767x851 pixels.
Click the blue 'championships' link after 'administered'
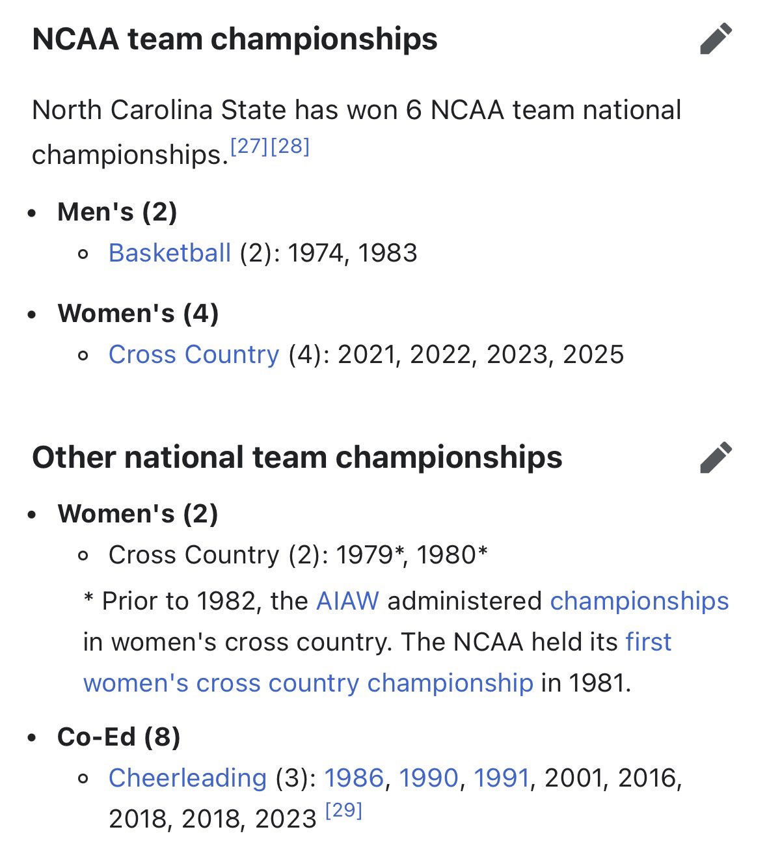pyautogui.click(x=639, y=601)
